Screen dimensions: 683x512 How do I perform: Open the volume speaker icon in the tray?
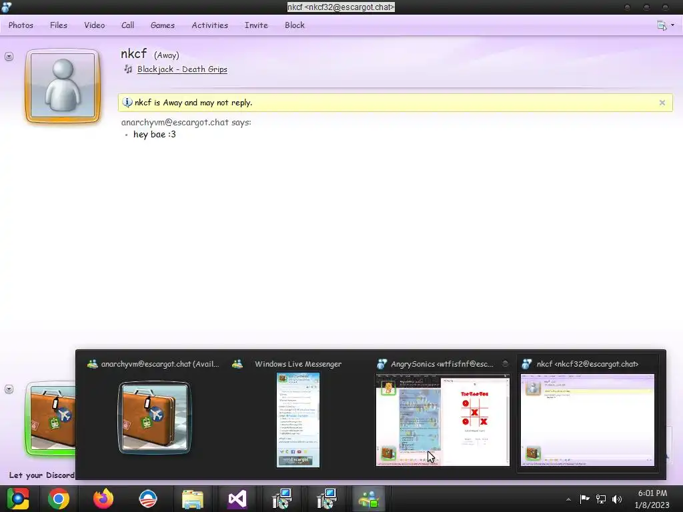[x=617, y=499]
